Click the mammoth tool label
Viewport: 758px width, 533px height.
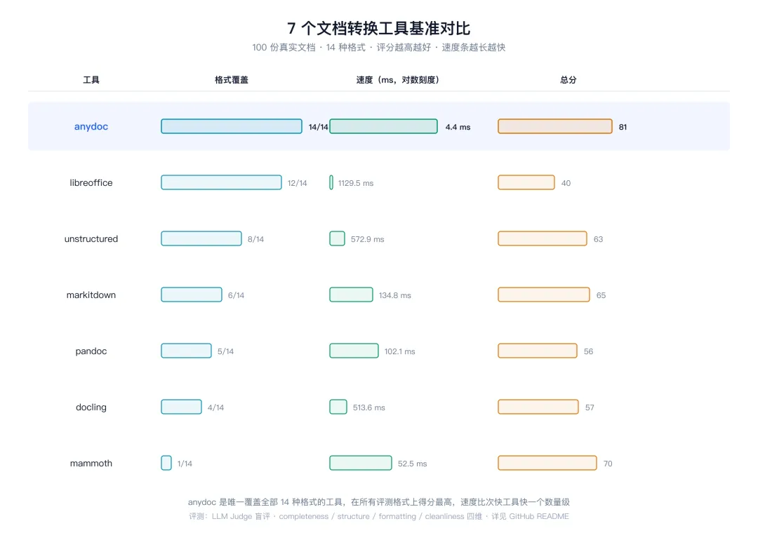pos(91,463)
